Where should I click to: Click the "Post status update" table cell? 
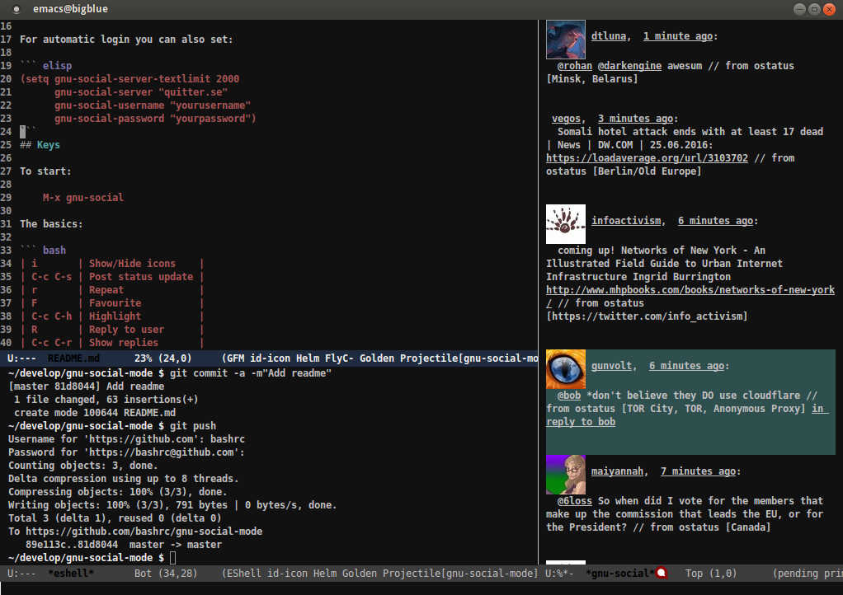coord(141,277)
